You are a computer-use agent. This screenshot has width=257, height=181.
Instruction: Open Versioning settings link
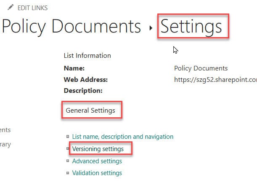(x=98, y=149)
